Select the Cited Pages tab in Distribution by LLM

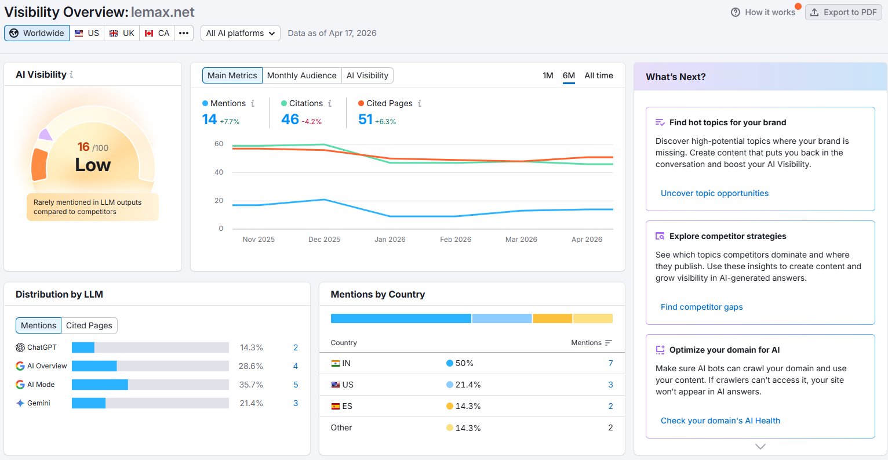click(x=89, y=325)
